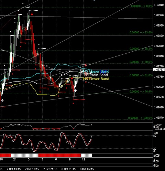
Task: Select the M5 Upper Band label
Action: click(x=96, y=72)
